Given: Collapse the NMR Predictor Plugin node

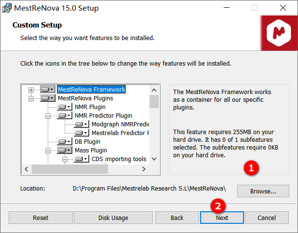Looking at the screenshot, I should pyautogui.click(x=48, y=116).
